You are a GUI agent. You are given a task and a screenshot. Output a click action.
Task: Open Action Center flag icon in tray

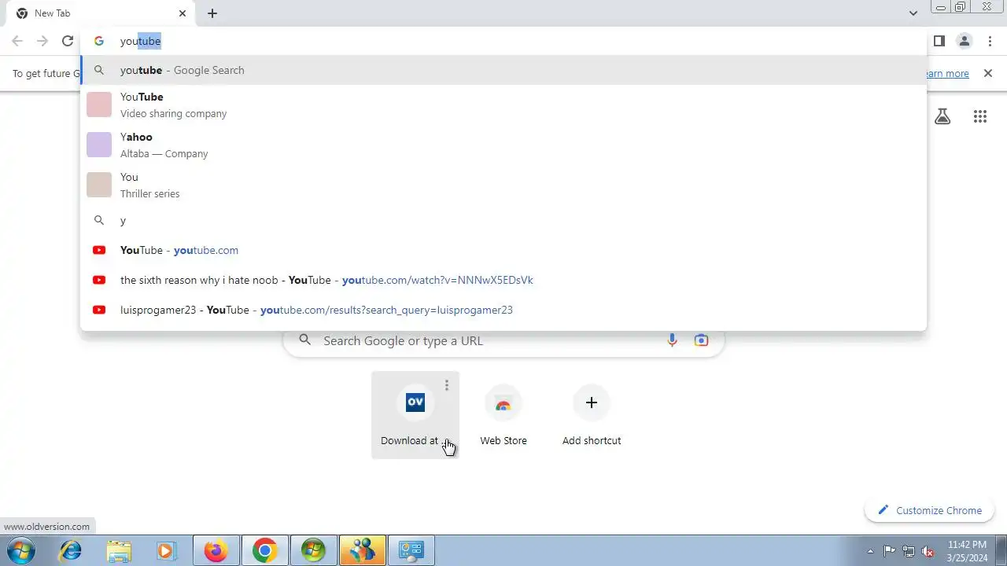point(889,551)
